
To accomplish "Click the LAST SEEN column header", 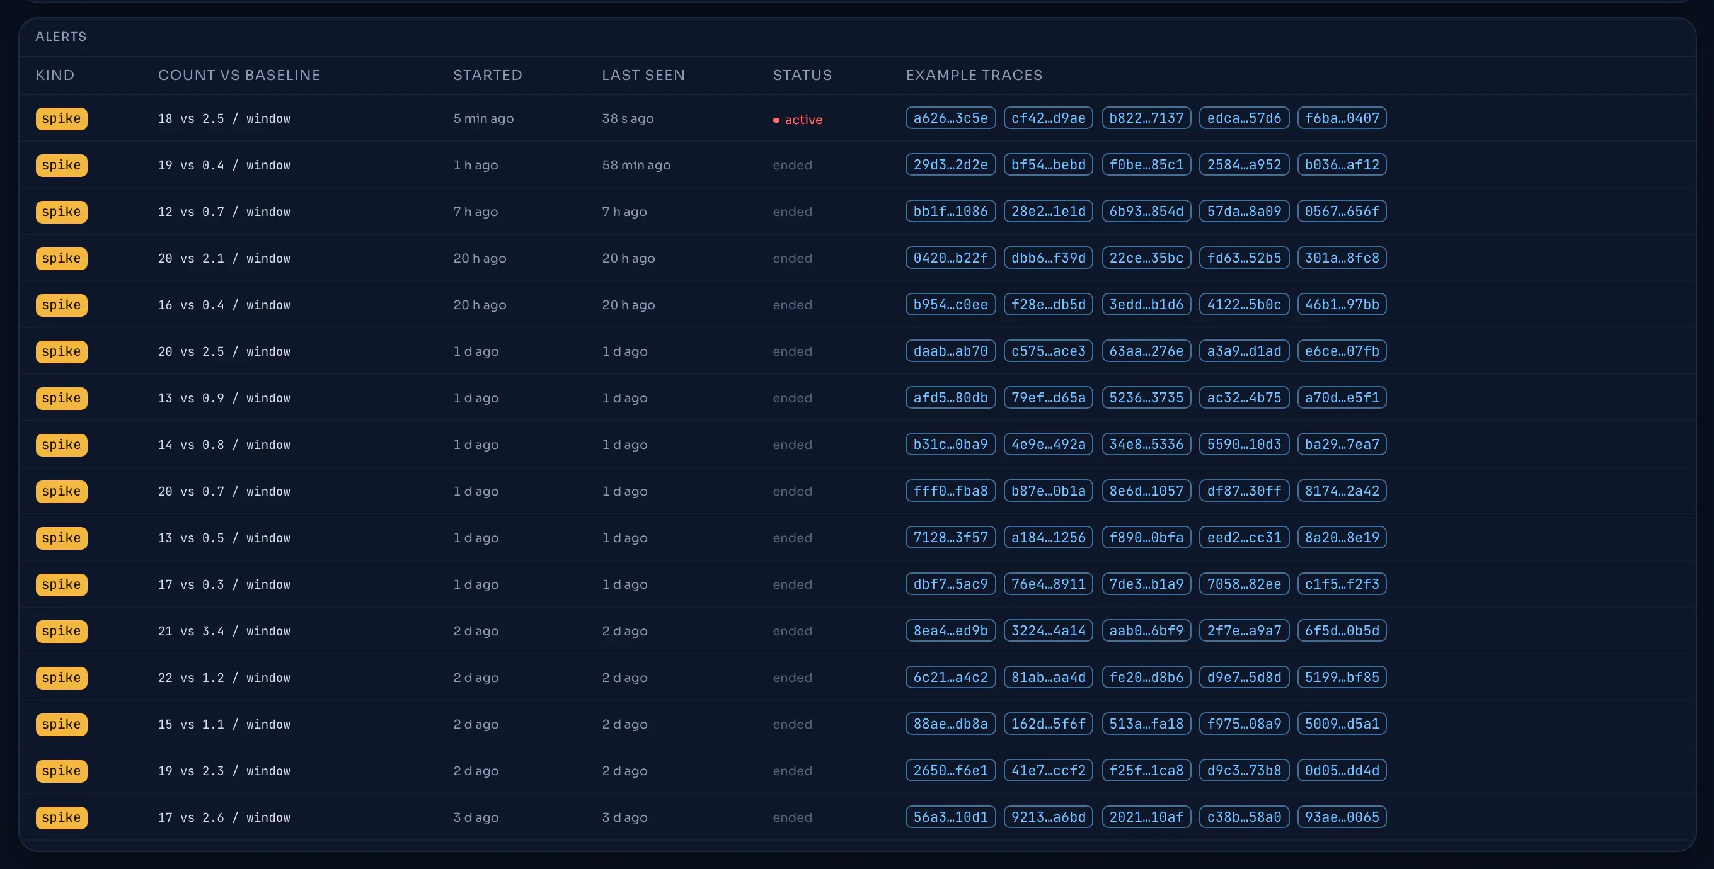I will pyautogui.click(x=643, y=75).
